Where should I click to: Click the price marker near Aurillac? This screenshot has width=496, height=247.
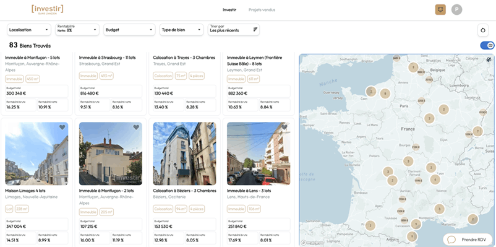click(403, 199)
